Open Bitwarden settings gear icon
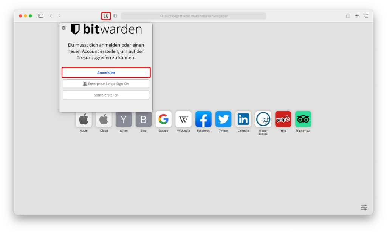The width and height of the screenshot is (387, 233). (64, 28)
